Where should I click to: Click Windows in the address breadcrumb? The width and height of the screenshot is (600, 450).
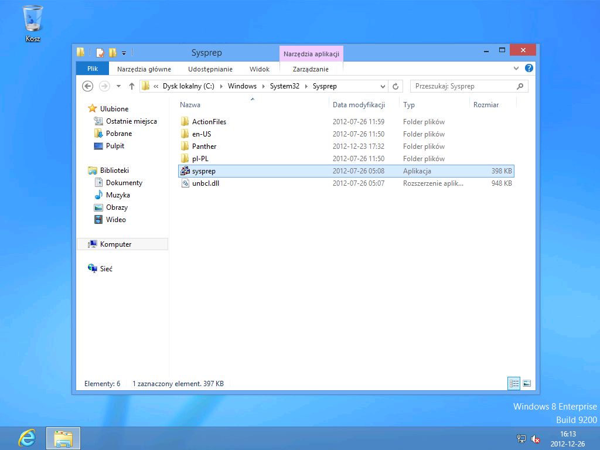point(242,86)
